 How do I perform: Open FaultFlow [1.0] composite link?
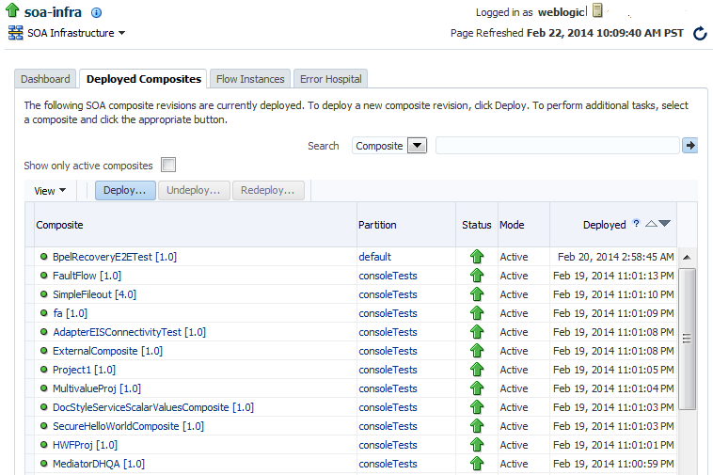point(87,276)
